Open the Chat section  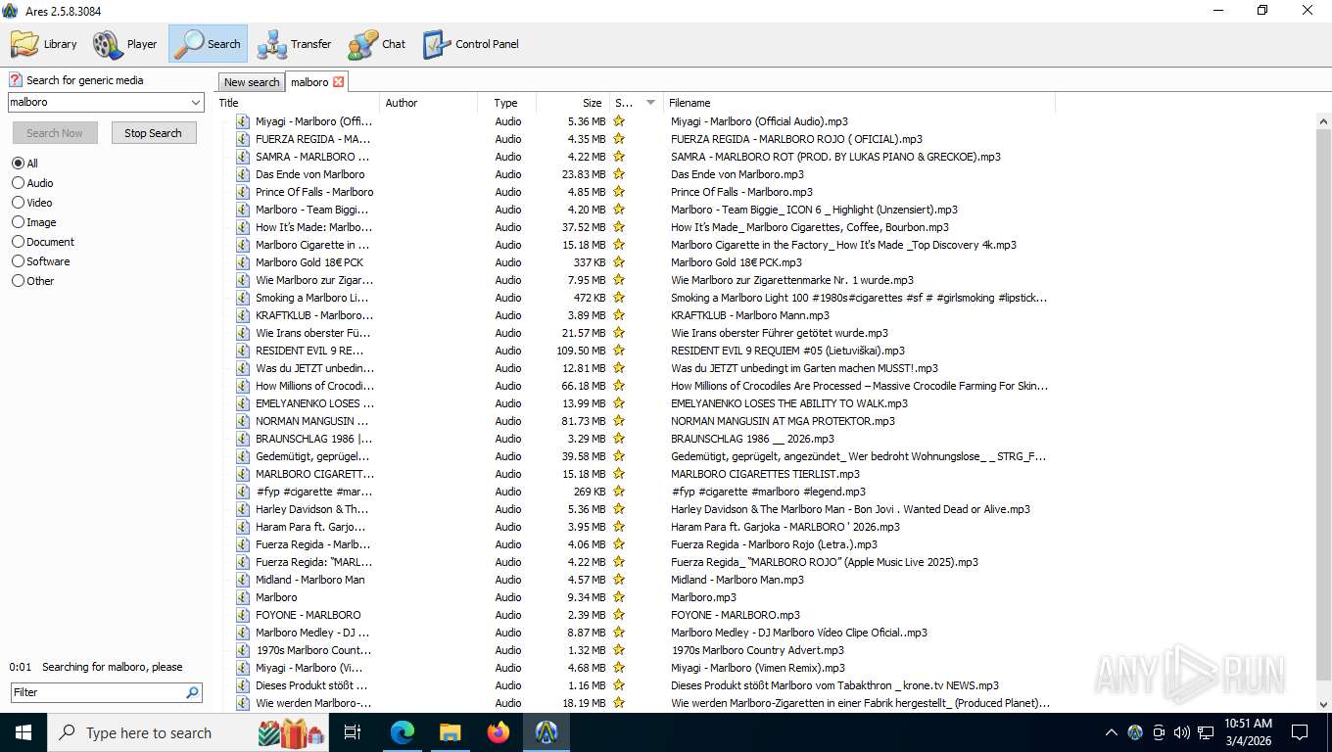coord(377,44)
